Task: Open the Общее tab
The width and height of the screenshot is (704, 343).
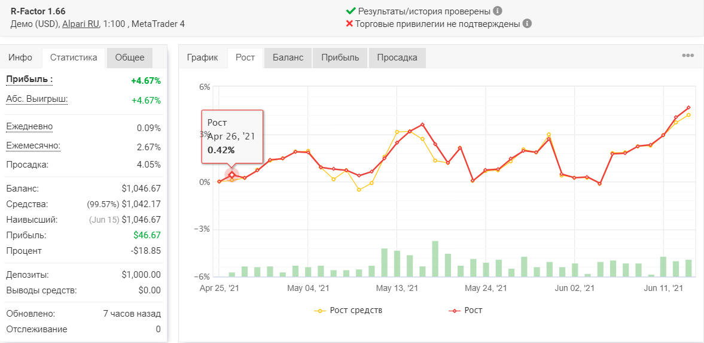Action: click(x=130, y=57)
